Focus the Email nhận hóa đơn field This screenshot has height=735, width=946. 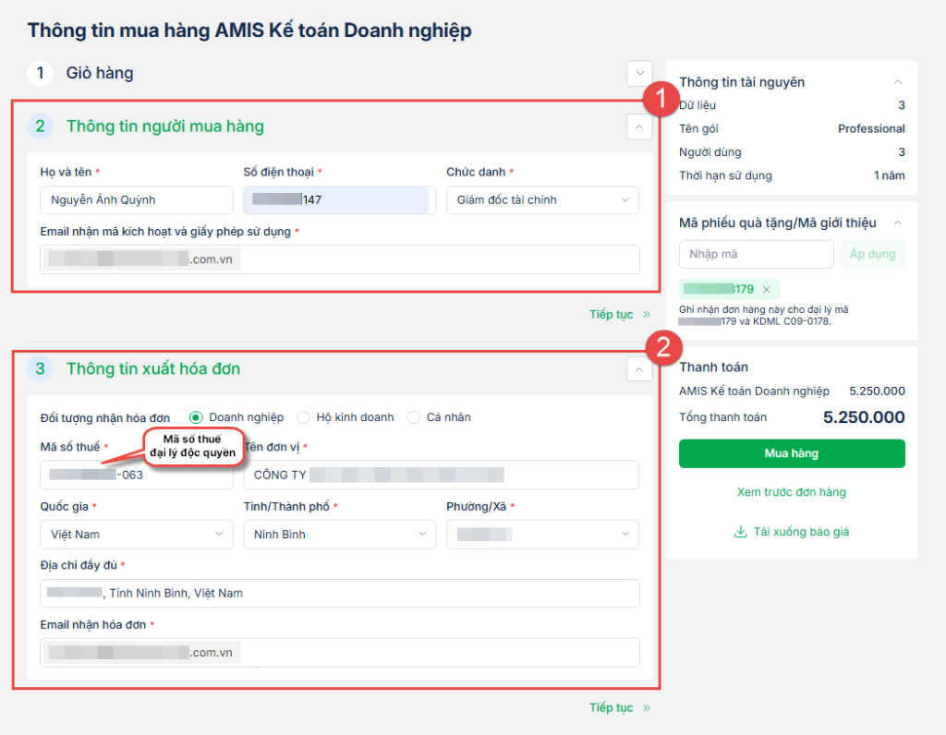340,653
